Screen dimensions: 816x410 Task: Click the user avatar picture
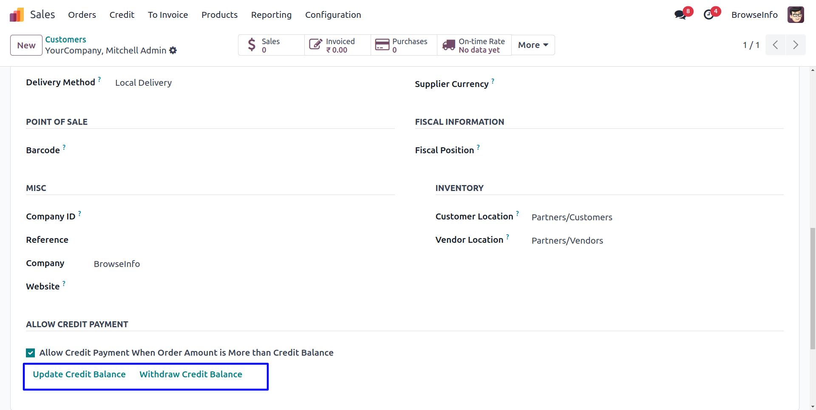click(795, 15)
